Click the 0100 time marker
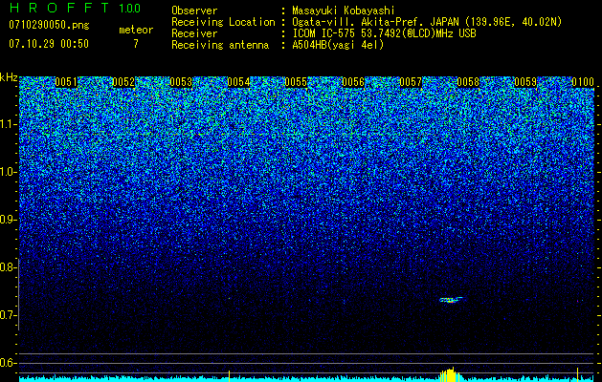The width and height of the screenshot is (602, 382). pos(583,82)
